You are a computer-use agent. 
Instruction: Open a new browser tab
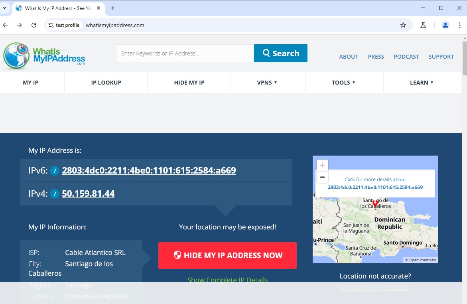[x=113, y=8]
